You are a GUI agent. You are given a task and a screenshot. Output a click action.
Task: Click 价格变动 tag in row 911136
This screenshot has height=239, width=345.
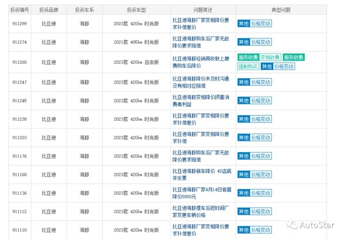pyautogui.click(x=261, y=193)
